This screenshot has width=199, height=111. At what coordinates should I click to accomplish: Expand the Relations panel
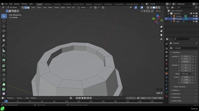point(175,90)
